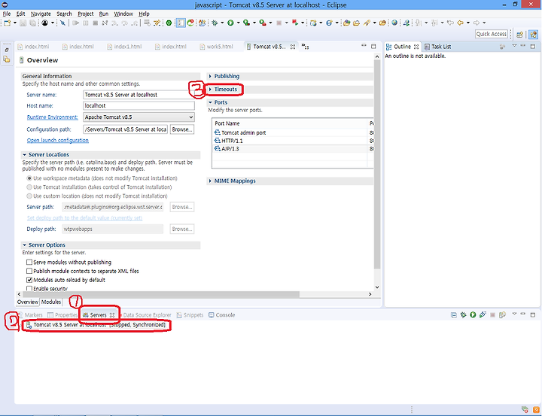The image size is (542, 416).
Task: Click the Forward navigation arrow in toolbar
Action: click(477, 23)
